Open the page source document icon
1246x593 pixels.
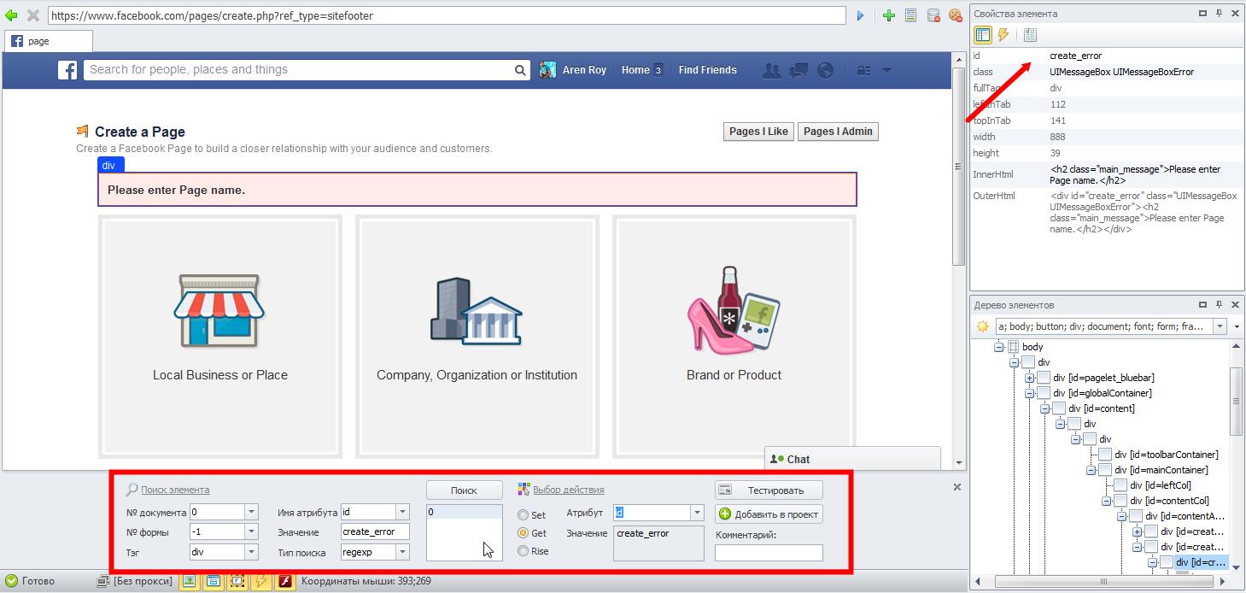pyautogui.click(x=911, y=15)
